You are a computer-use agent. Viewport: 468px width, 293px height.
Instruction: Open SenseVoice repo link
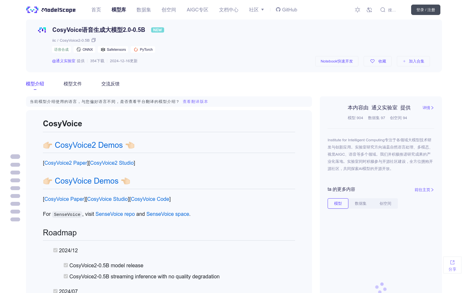[115, 214]
